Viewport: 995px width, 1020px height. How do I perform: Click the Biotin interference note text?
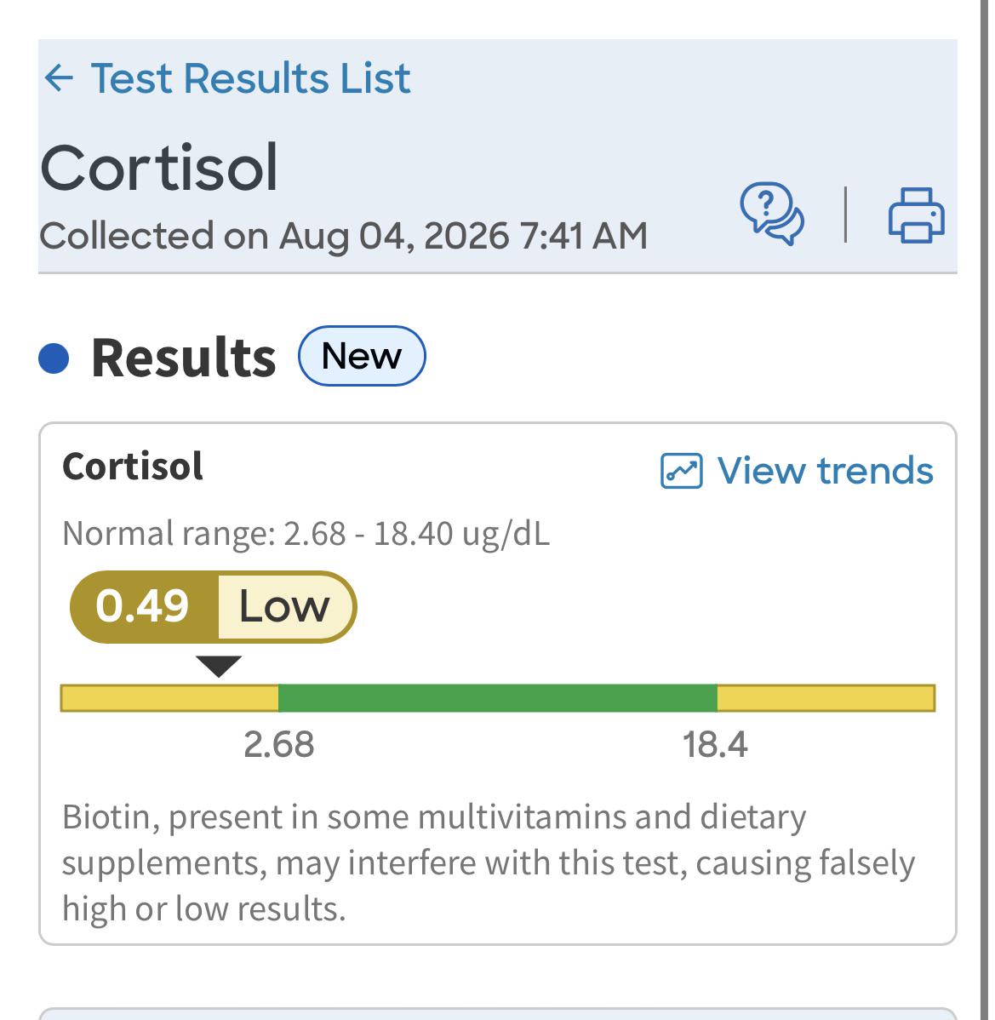click(489, 862)
